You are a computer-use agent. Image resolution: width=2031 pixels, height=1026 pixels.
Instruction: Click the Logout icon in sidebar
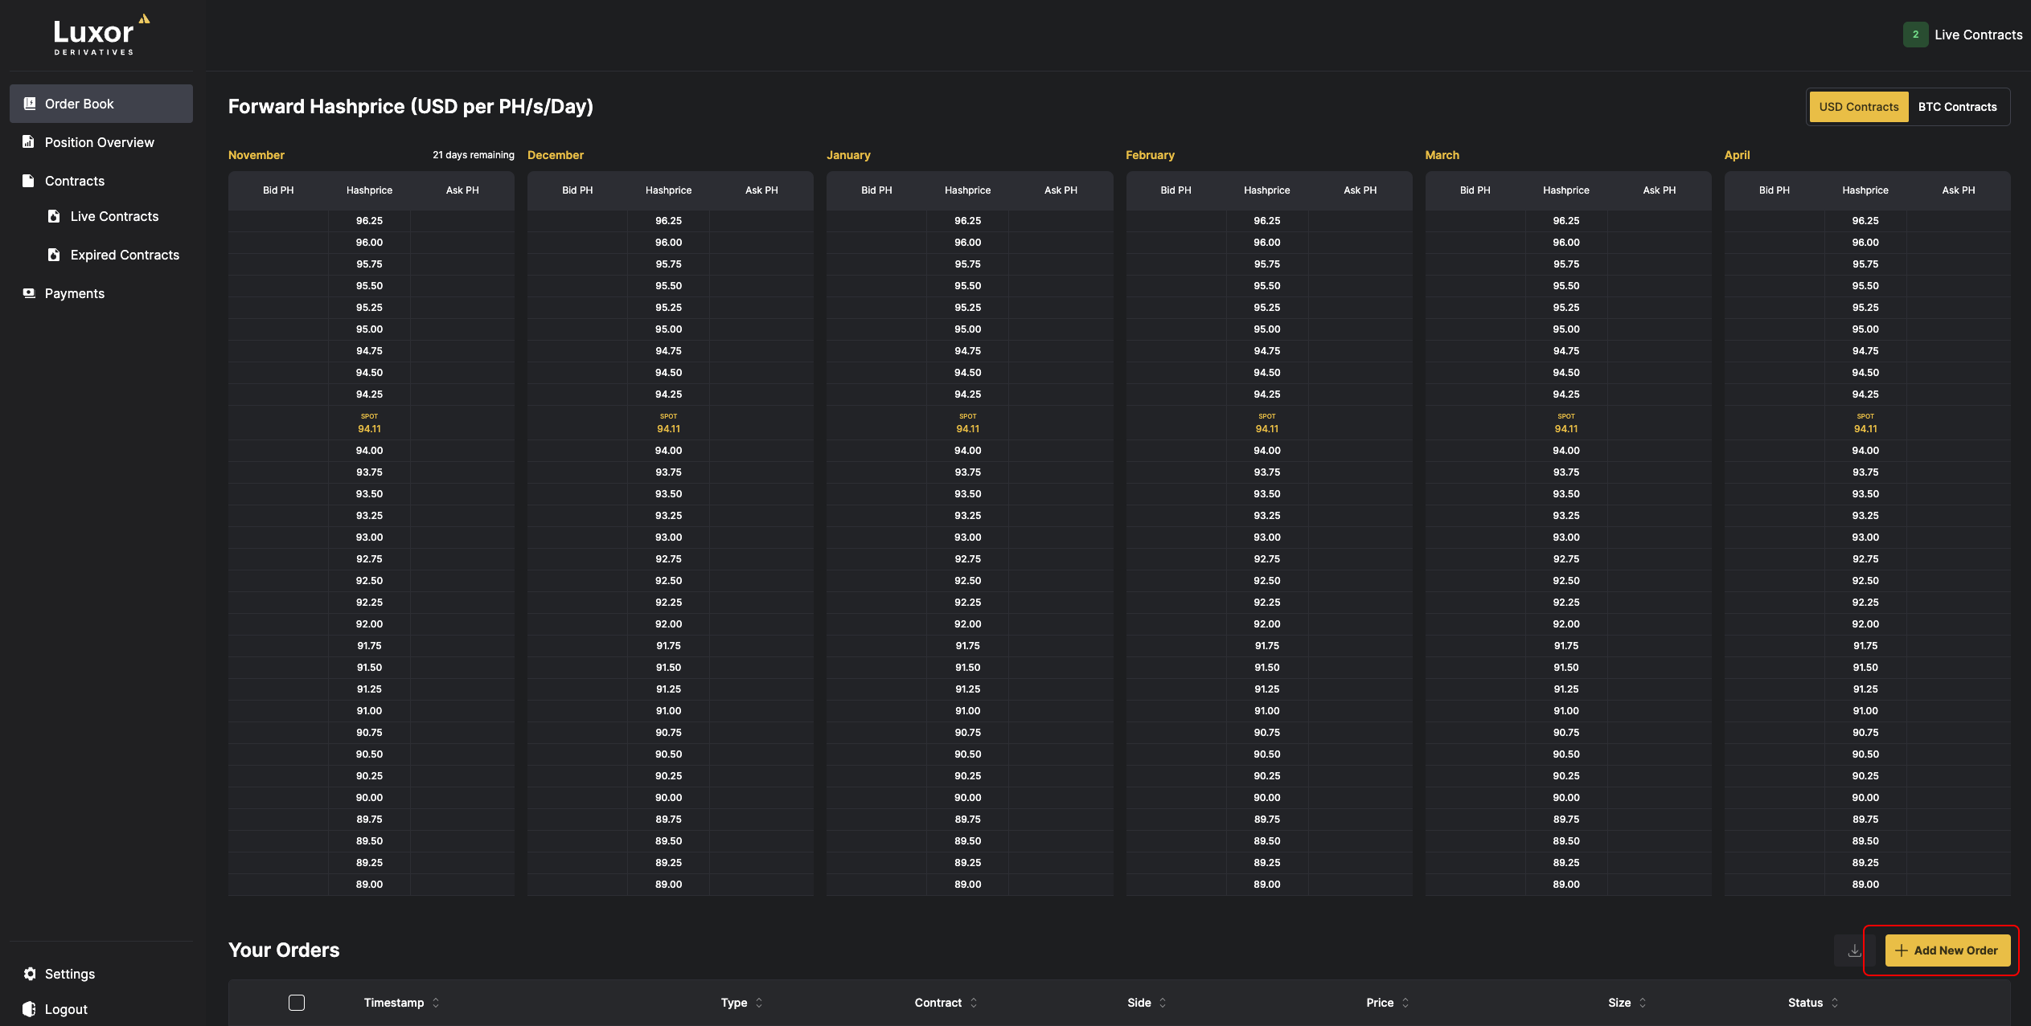tap(25, 1009)
